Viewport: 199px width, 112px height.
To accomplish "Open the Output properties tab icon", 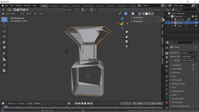I will click(167, 58).
